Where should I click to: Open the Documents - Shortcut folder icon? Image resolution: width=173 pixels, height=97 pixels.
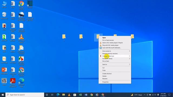coord(21,50)
